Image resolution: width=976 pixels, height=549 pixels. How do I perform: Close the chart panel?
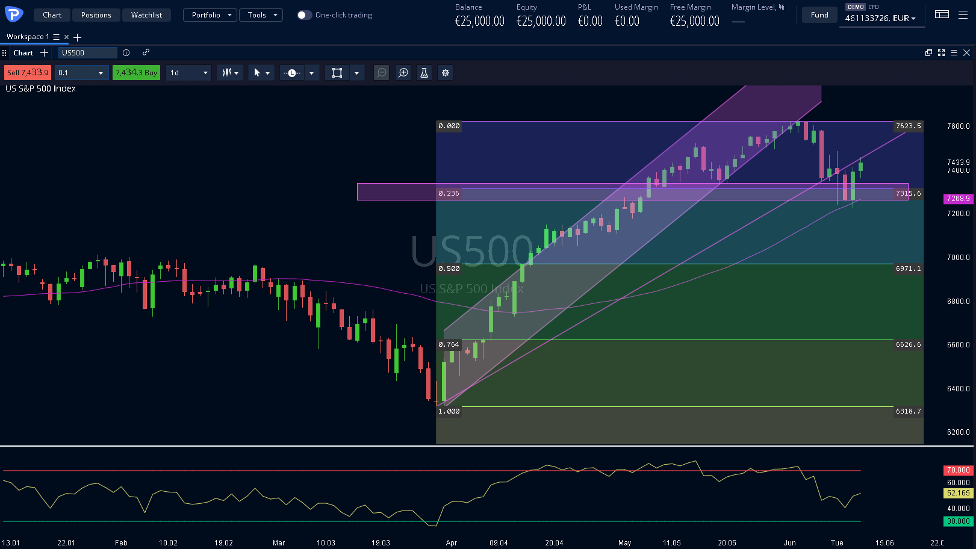pos(966,53)
